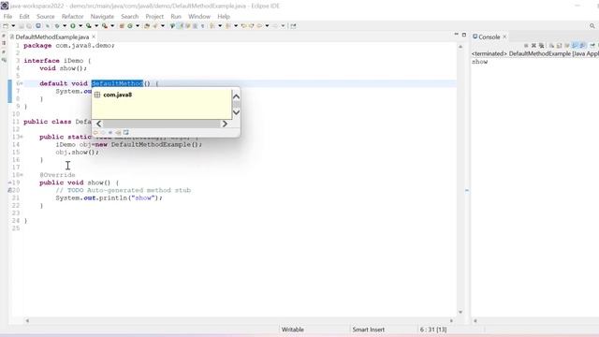
Task: Open the Navigate menu
Action: (x=102, y=17)
